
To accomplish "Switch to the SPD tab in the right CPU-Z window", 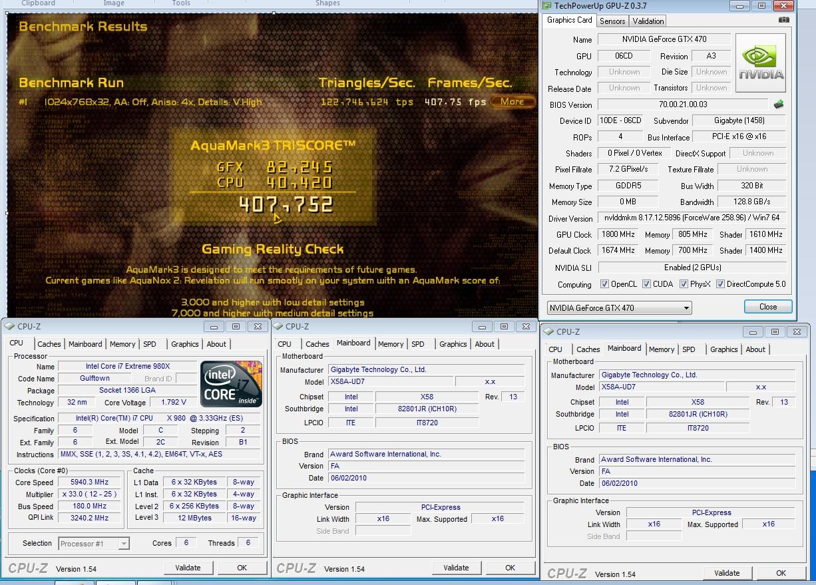I will 689,349.
